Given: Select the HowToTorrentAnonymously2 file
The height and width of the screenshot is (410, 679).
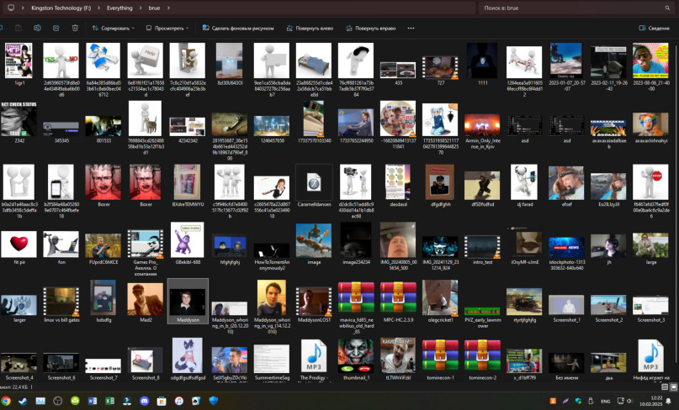Looking at the screenshot, I should point(272,256).
